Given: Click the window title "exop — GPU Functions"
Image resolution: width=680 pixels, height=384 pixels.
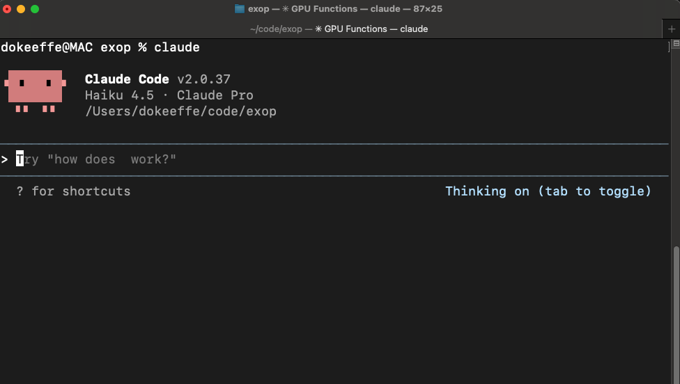Looking at the screenshot, I should click(345, 9).
